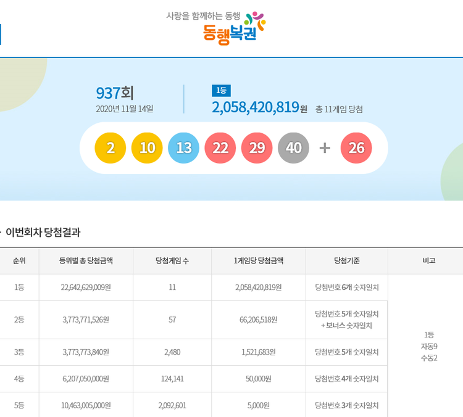Click the 비고 column header
The height and width of the screenshot is (417, 463).
coord(429,260)
